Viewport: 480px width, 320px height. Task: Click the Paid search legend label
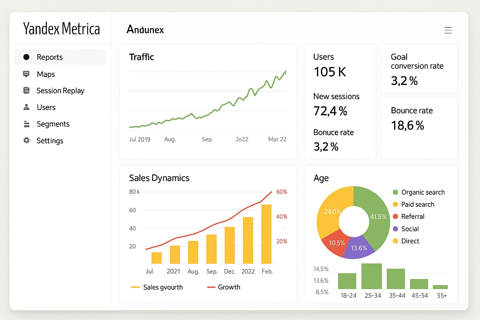coord(418,204)
